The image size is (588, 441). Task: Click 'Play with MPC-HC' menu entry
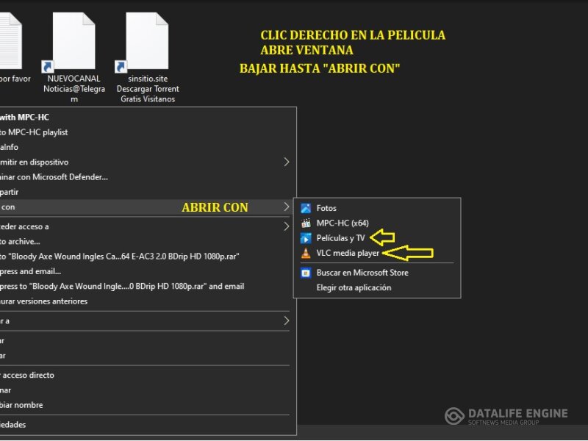26,117
